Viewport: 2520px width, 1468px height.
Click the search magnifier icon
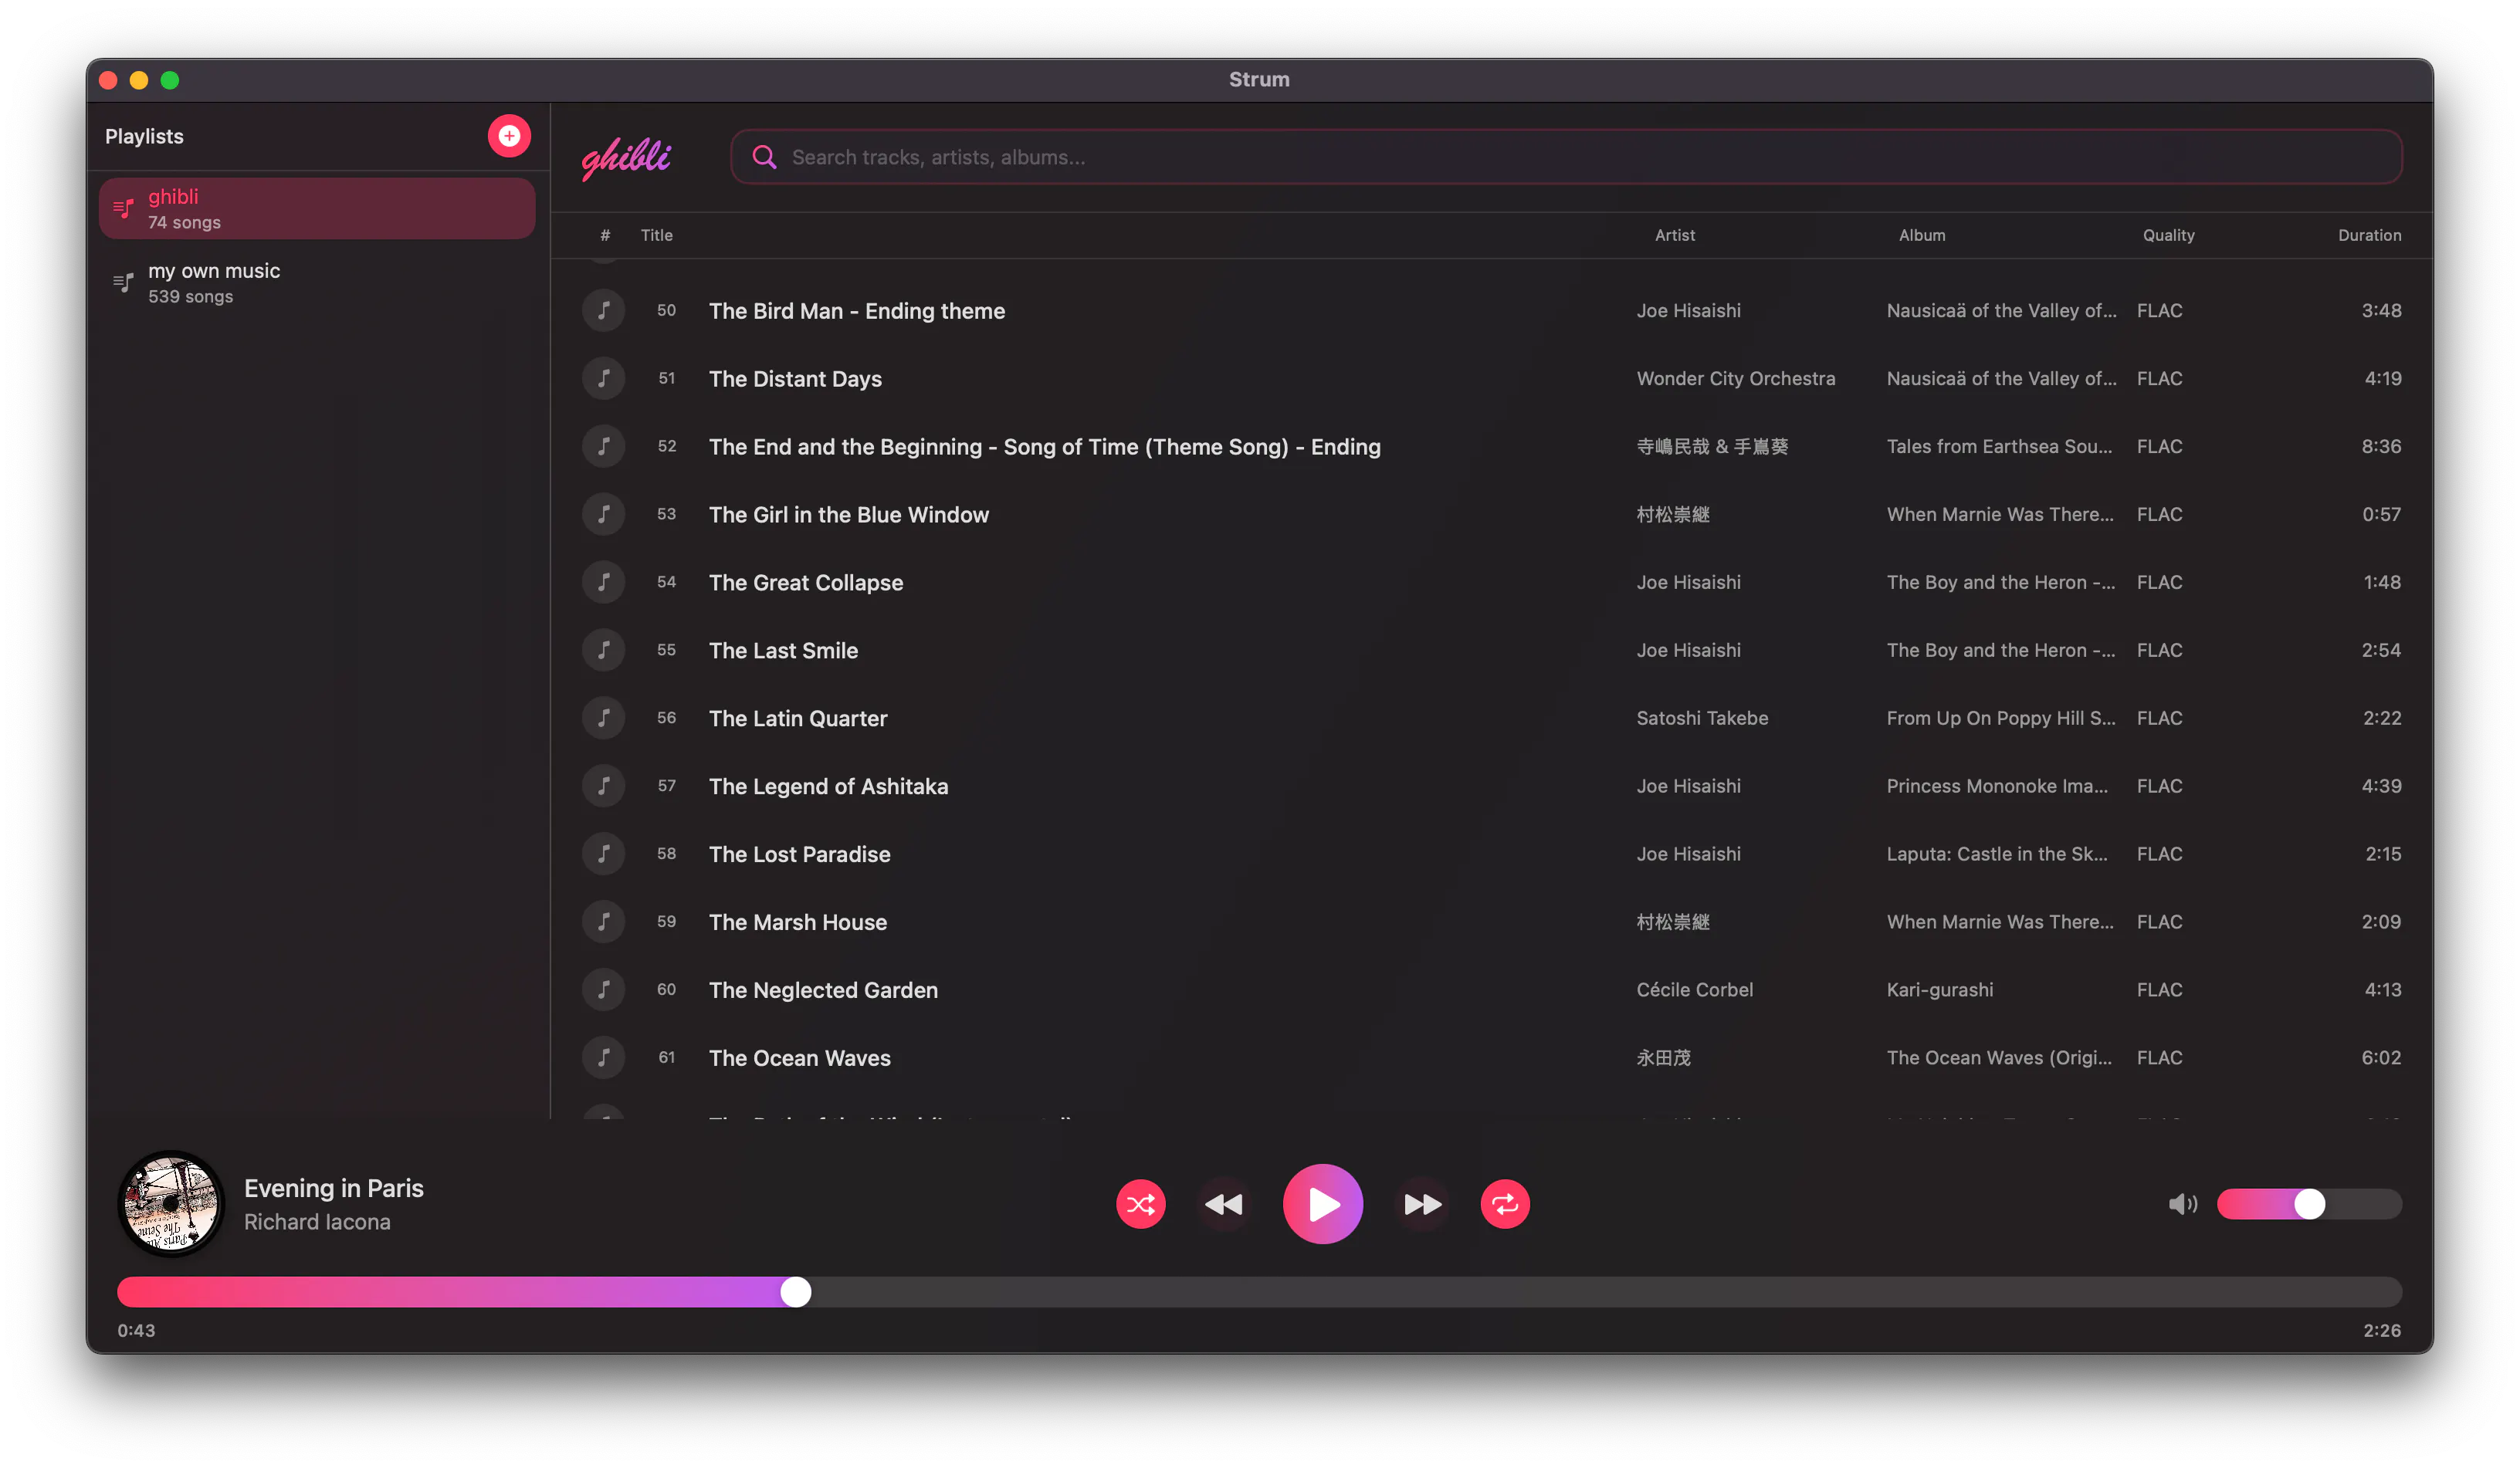[764, 157]
